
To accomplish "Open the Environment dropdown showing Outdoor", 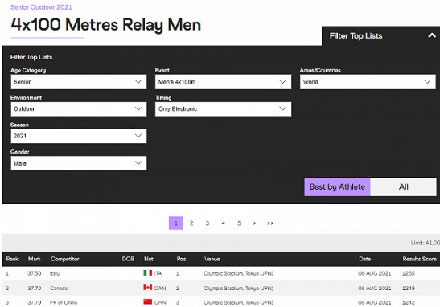I will (79, 108).
